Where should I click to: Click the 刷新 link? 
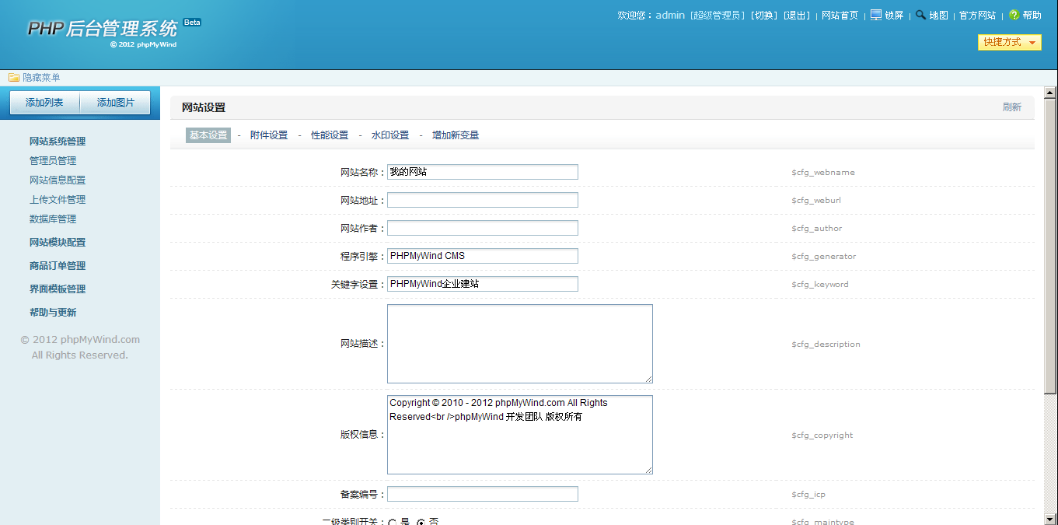coord(1011,107)
